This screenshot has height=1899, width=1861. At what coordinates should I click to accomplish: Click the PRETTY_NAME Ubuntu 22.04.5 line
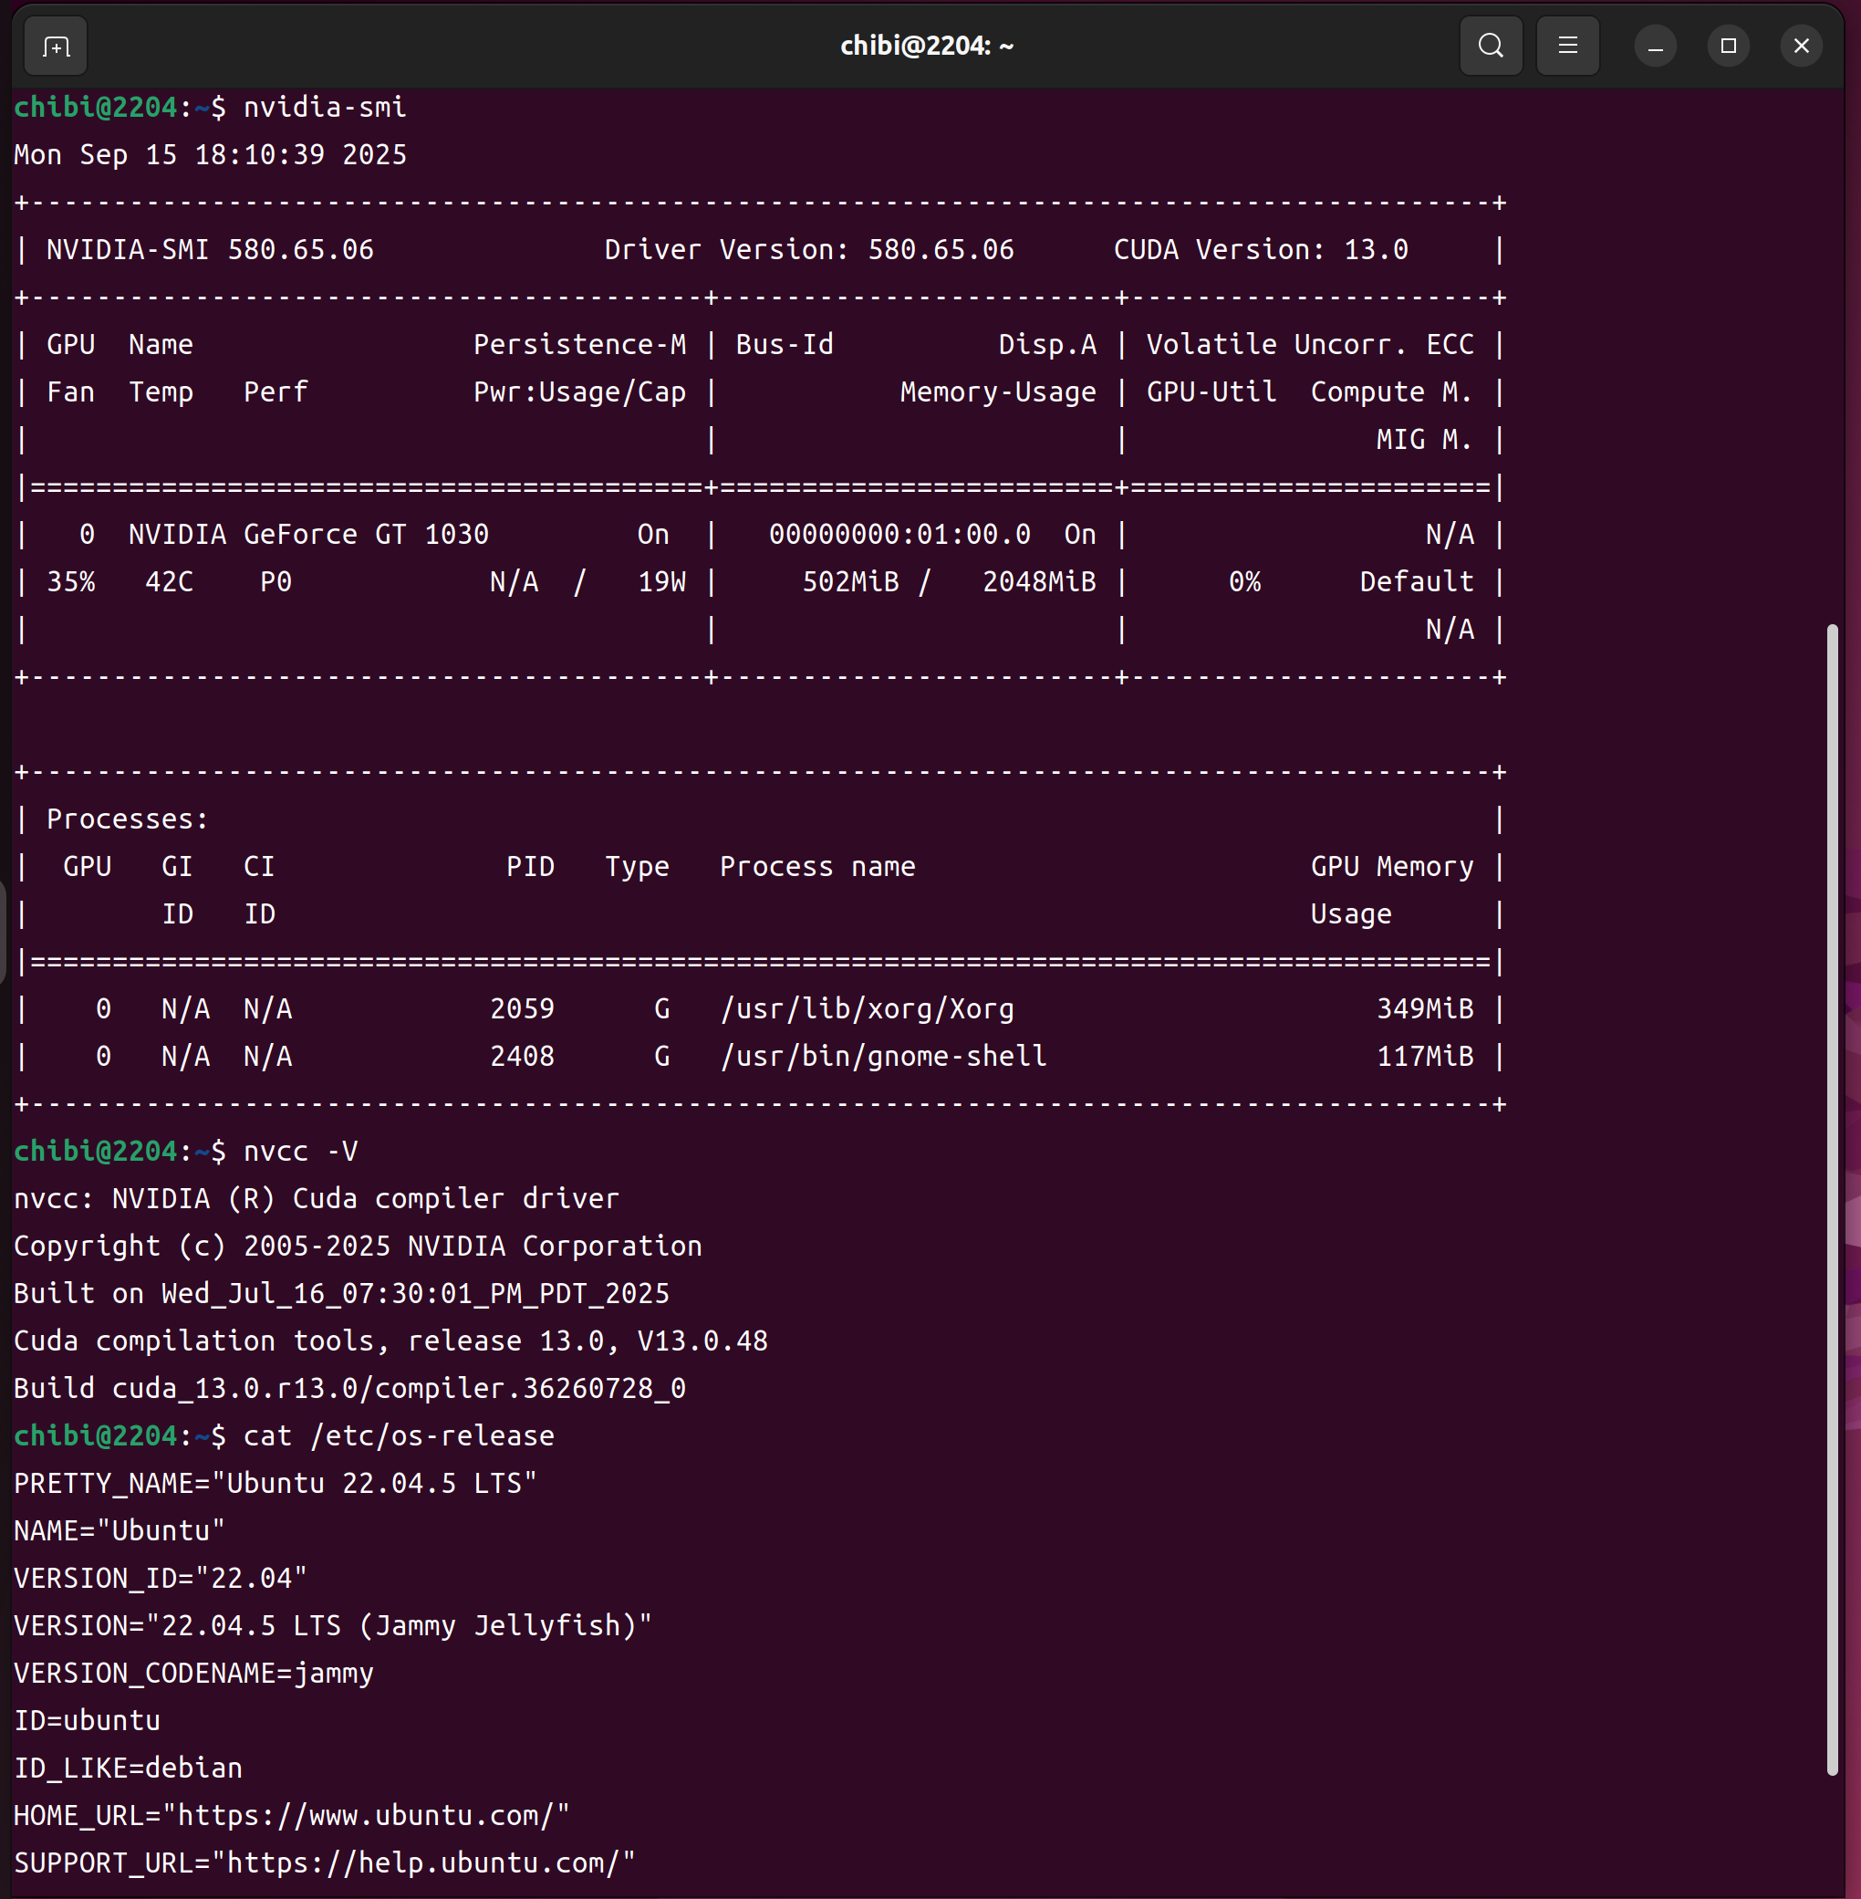[276, 1484]
